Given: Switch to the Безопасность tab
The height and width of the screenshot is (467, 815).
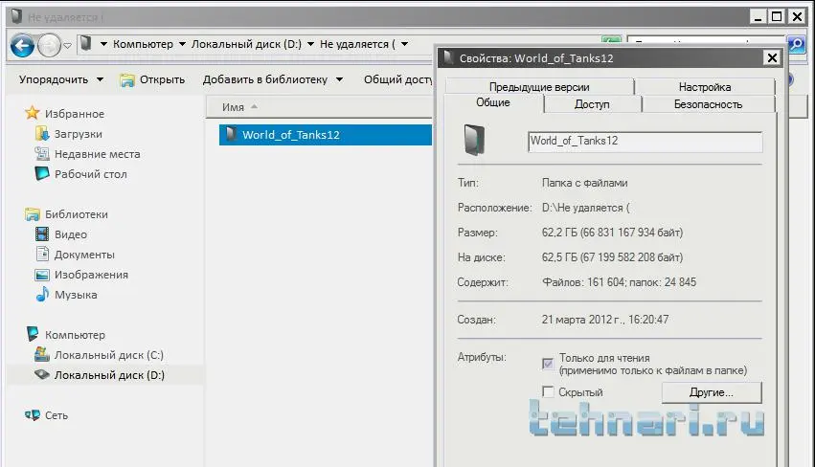Looking at the screenshot, I should (708, 104).
